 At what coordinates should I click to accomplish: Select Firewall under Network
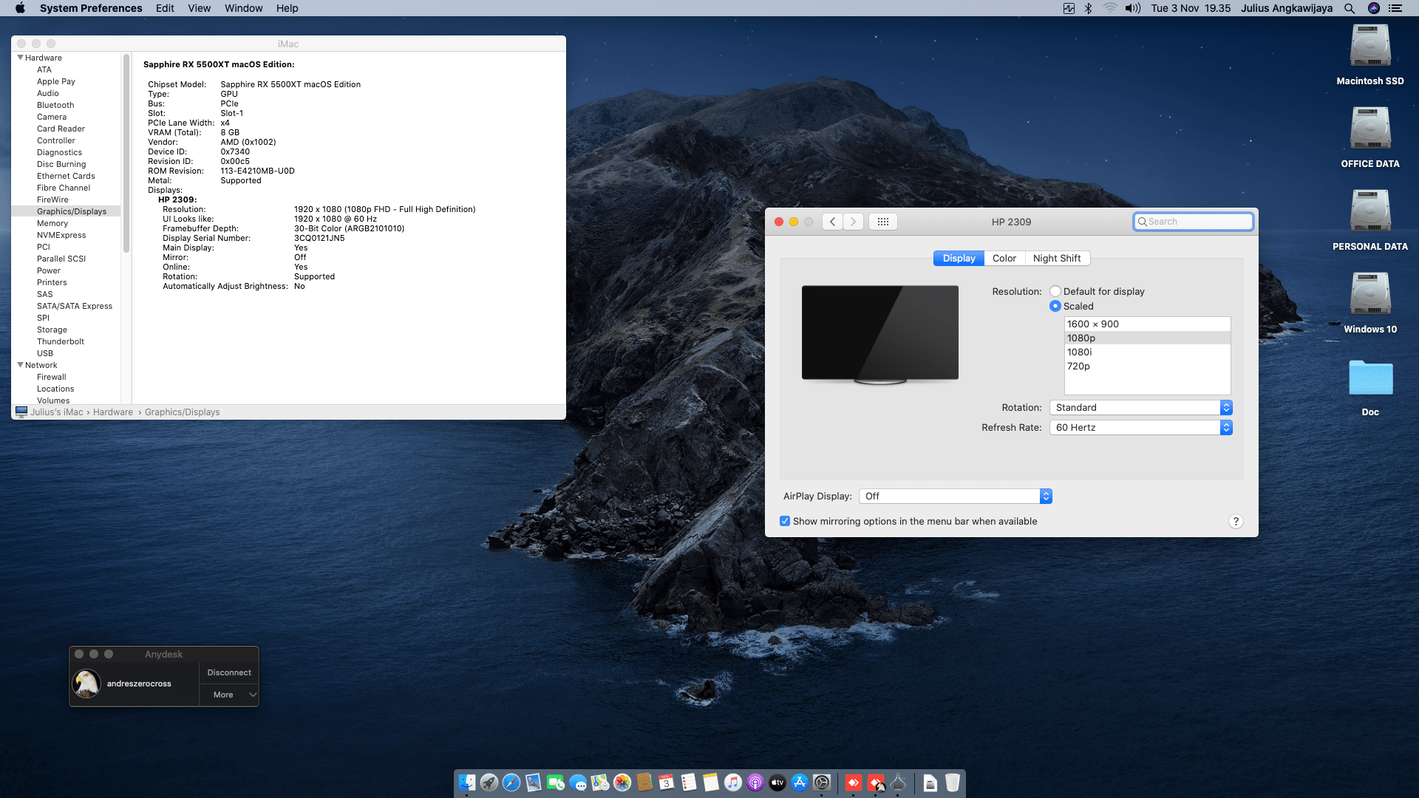52,377
